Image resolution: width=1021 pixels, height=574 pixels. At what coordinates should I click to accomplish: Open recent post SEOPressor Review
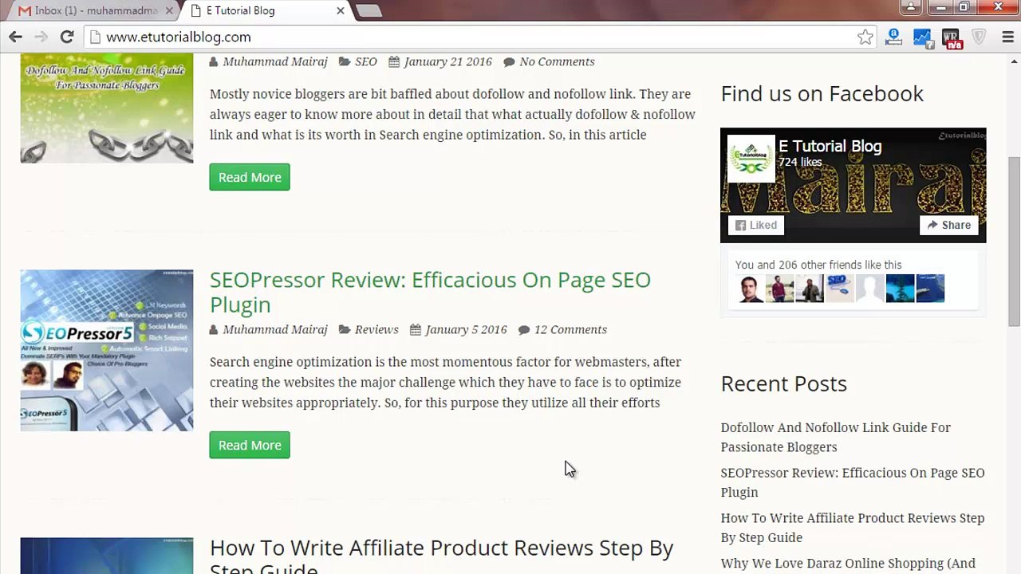coord(853,482)
